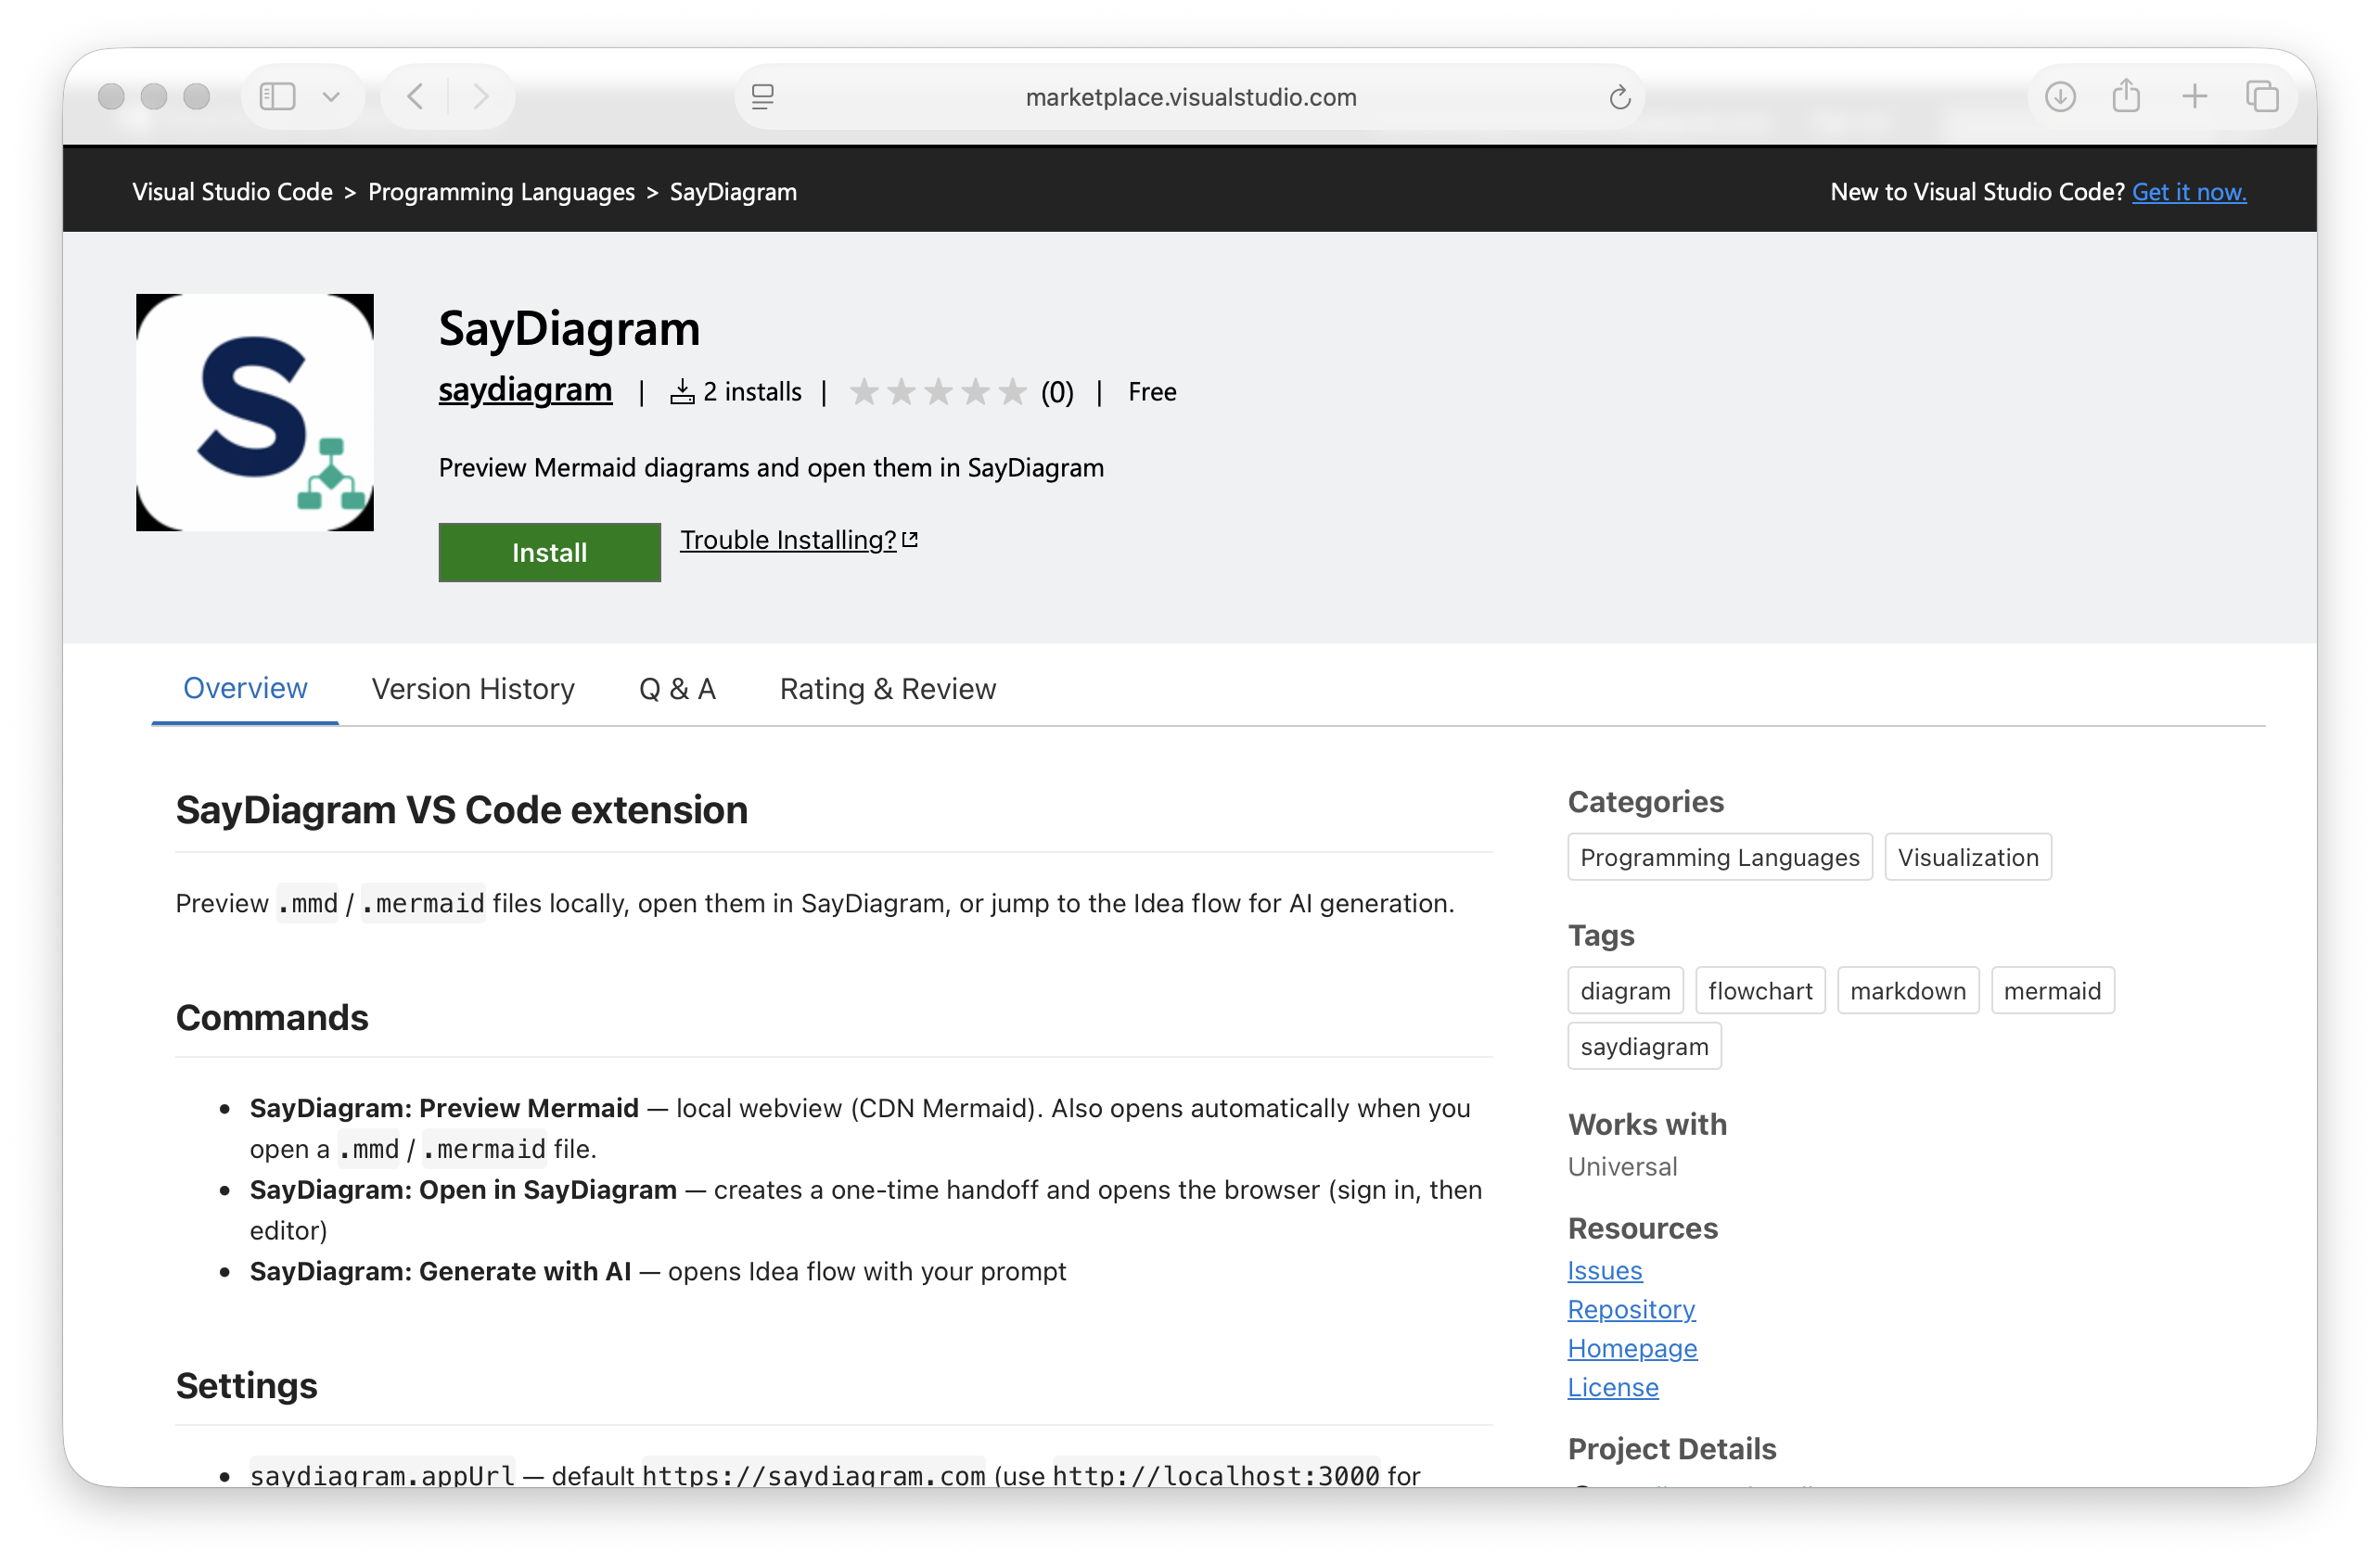This screenshot has width=2380, height=1565.
Task: Select the flowchart tag
Action: coord(1760,990)
